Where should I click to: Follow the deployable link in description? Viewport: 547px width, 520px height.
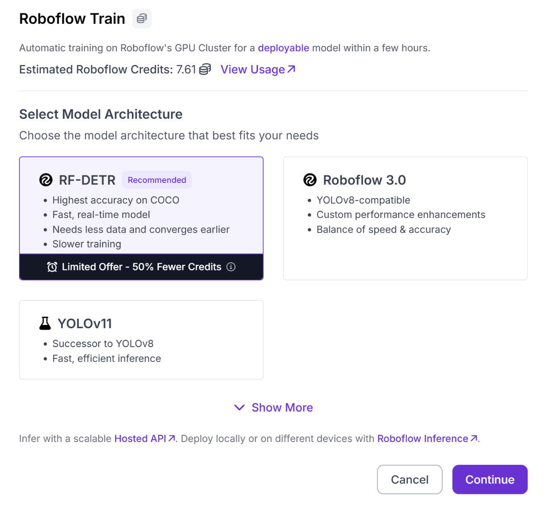[x=283, y=48]
